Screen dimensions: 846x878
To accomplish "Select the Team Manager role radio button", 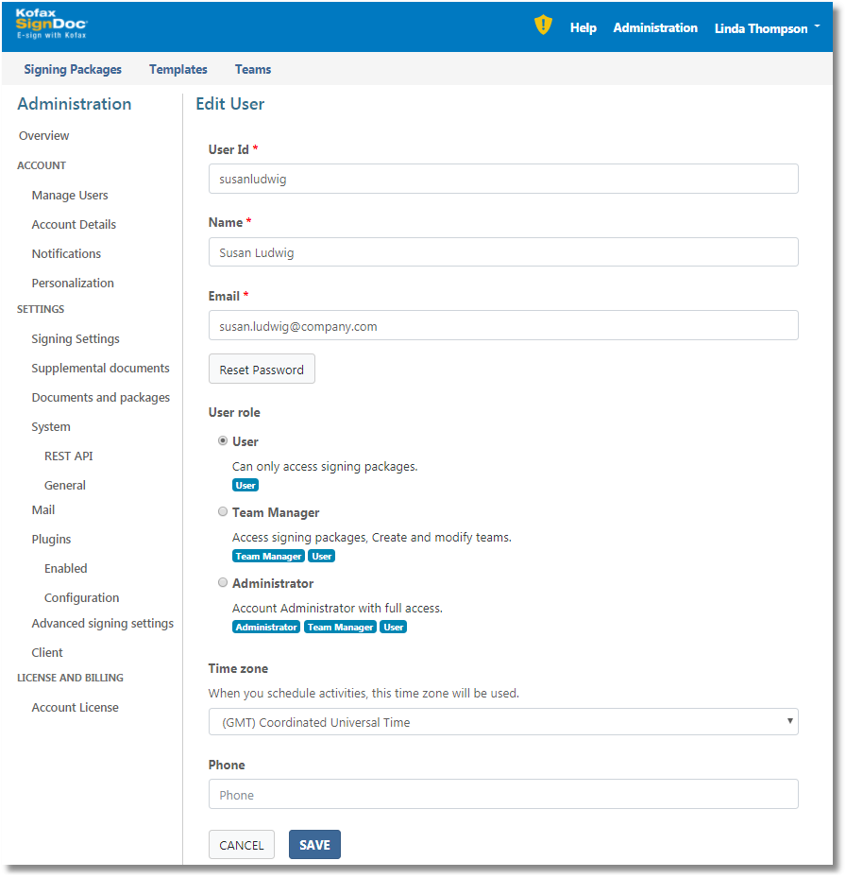I will point(223,511).
